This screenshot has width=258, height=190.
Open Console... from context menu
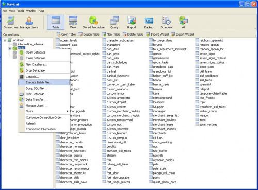(44, 77)
